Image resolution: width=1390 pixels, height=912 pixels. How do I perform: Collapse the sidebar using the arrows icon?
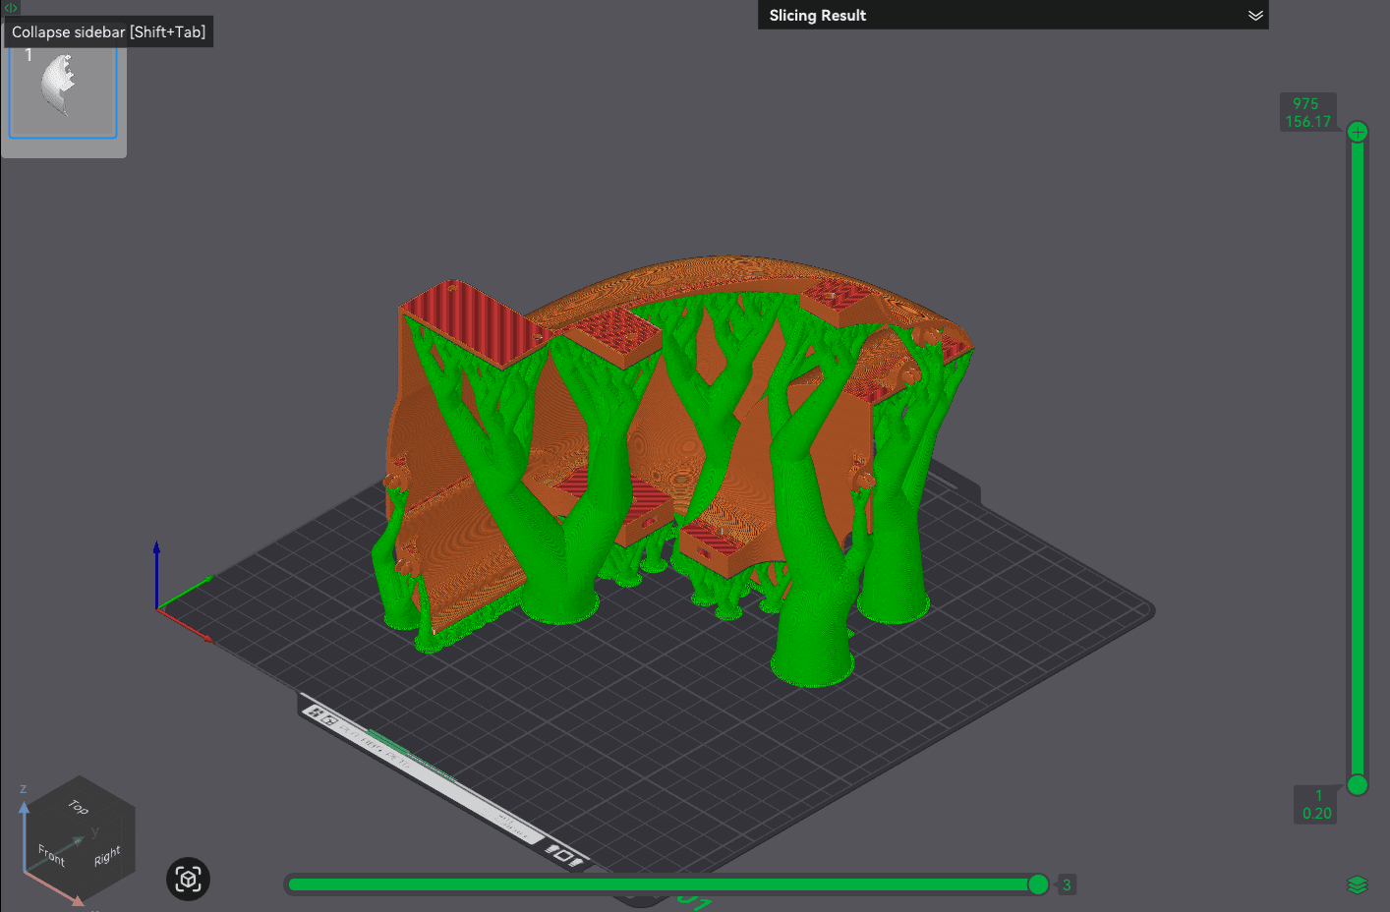[x=9, y=8]
